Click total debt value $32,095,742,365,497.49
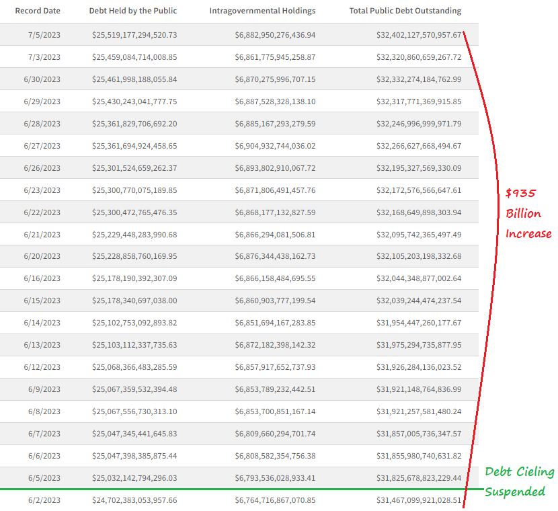Image resolution: width=558 pixels, height=511 pixels. point(419,235)
